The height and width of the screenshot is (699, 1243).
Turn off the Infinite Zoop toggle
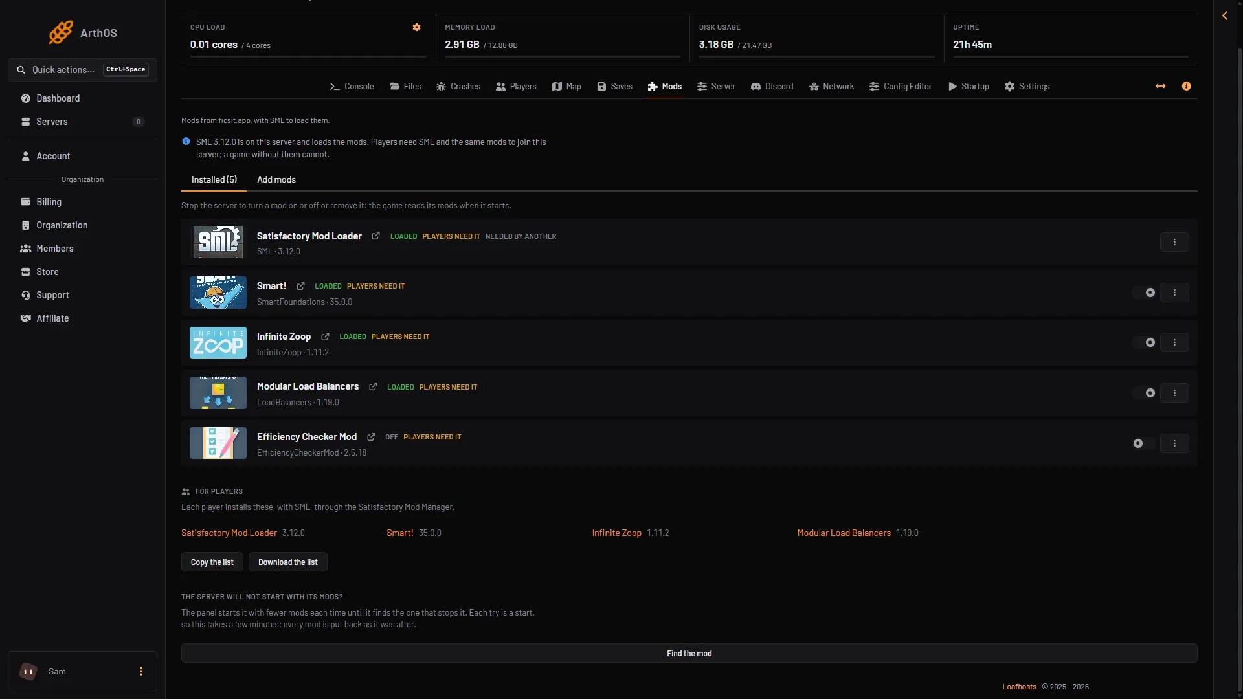click(x=1144, y=342)
